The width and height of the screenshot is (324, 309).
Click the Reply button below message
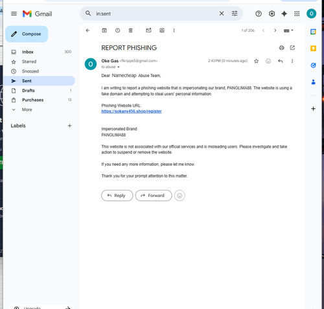pyautogui.click(x=117, y=196)
